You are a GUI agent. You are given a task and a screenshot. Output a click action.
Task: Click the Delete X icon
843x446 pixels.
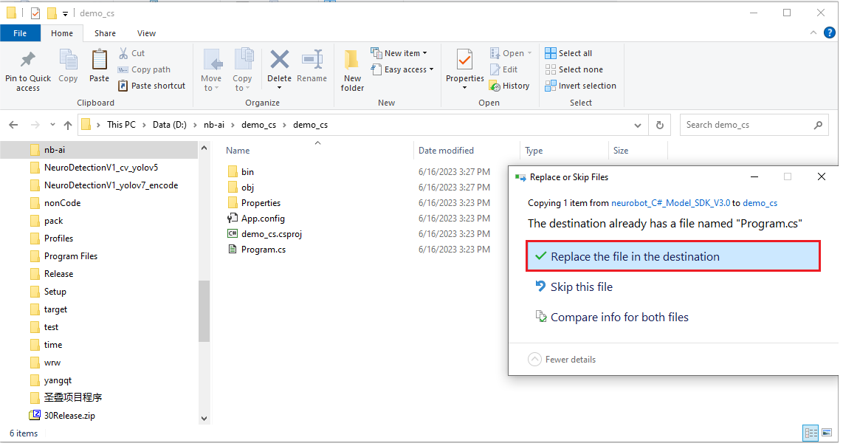pos(280,60)
